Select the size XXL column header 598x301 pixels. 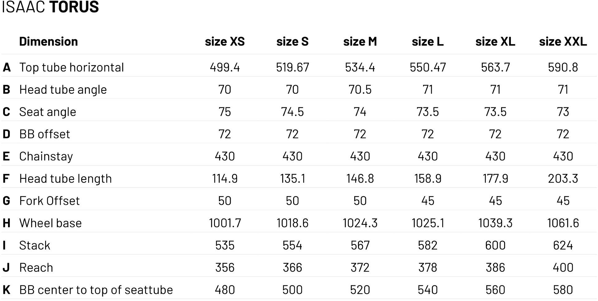tap(563, 41)
